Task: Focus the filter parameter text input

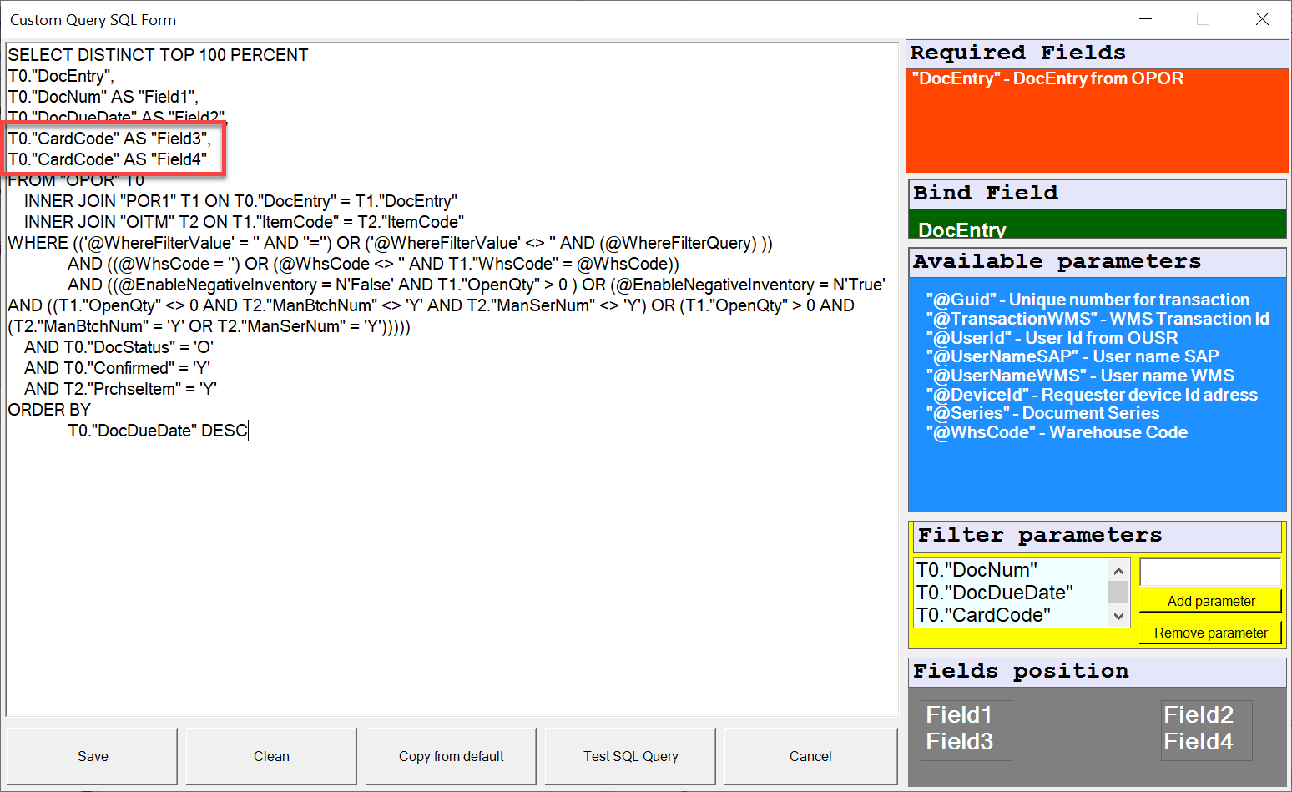Action: point(1209,573)
